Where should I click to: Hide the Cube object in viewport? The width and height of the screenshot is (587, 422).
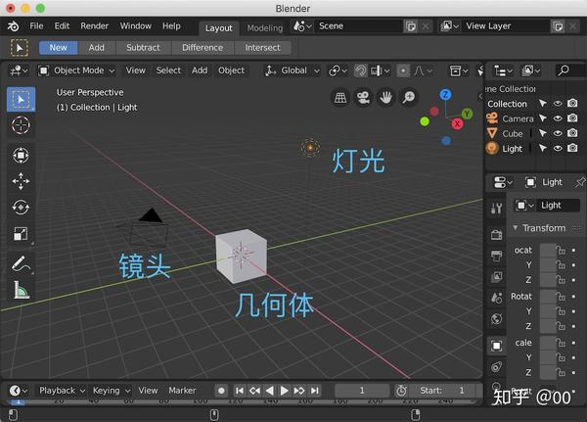click(558, 133)
